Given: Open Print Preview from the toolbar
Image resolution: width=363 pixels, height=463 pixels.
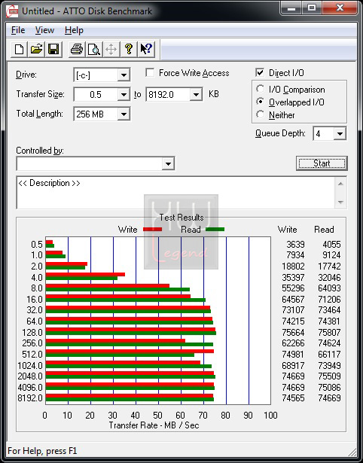Looking at the screenshot, I should tap(94, 49).
